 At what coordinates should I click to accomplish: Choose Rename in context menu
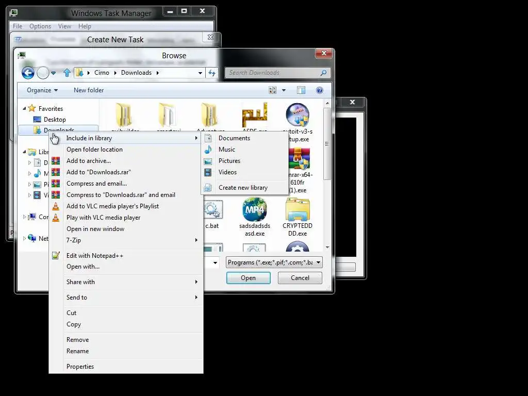(x=126, y=351)
